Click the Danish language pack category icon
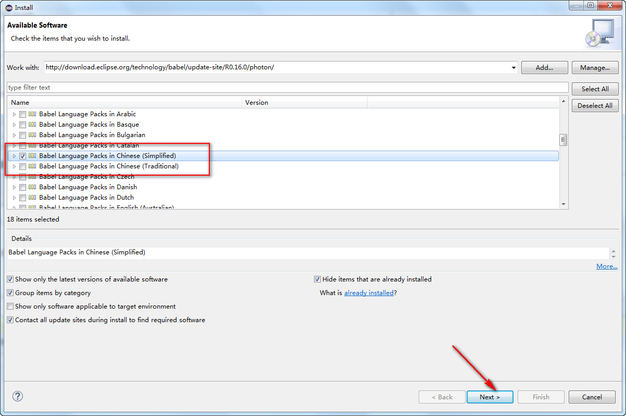The image size is (626, 416). click(32, 187)
